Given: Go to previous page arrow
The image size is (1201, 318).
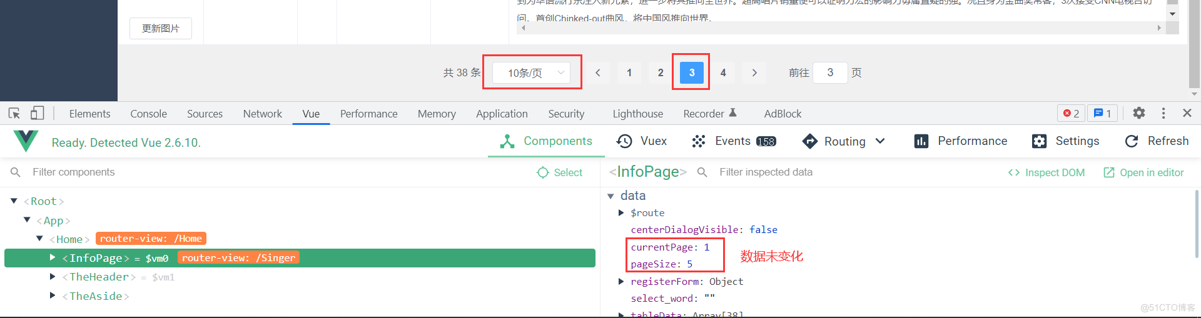Looking at the screenshot, I should (598, 72).
